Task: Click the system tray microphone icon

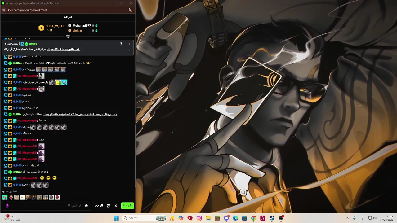Action: 355,218
